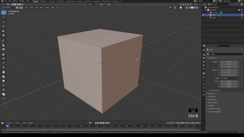The height and width of the screenshot is (137, 244).
Task: Play the animation forward
Action: [x=103, y=123]
